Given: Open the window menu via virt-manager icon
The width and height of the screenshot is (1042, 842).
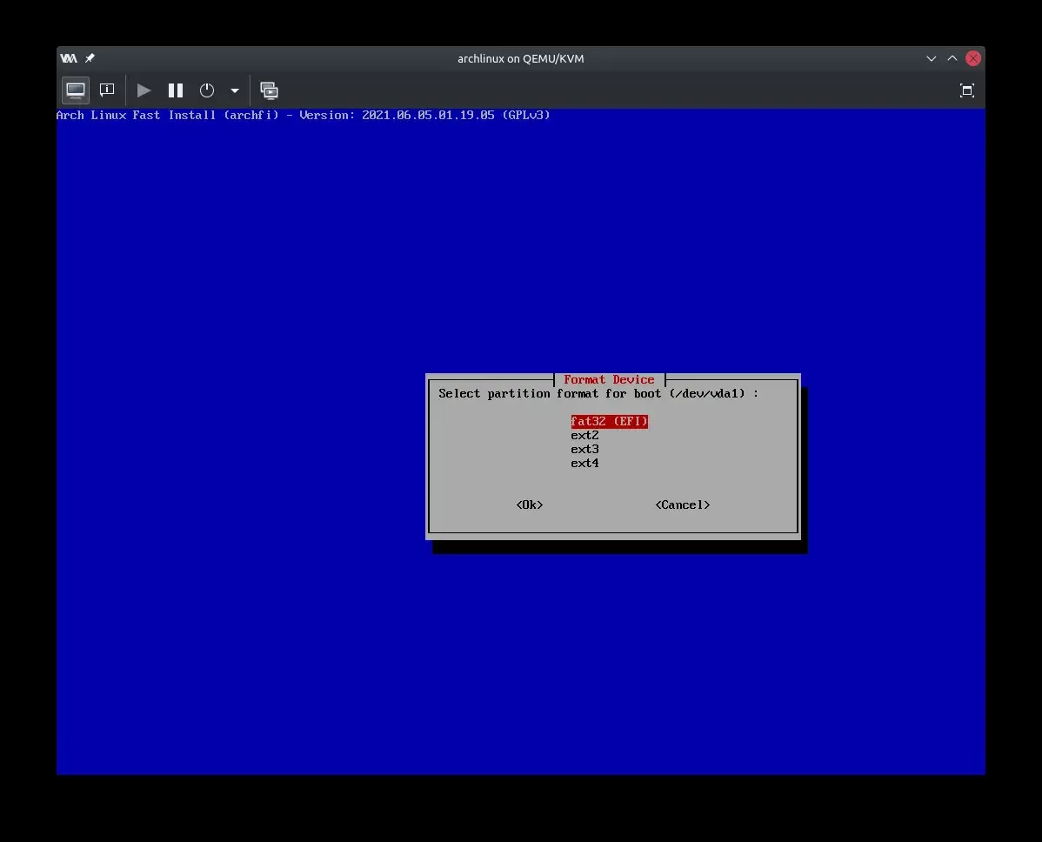Looking at the screenshot, I should pyautogui.click(x=69, y=58).
